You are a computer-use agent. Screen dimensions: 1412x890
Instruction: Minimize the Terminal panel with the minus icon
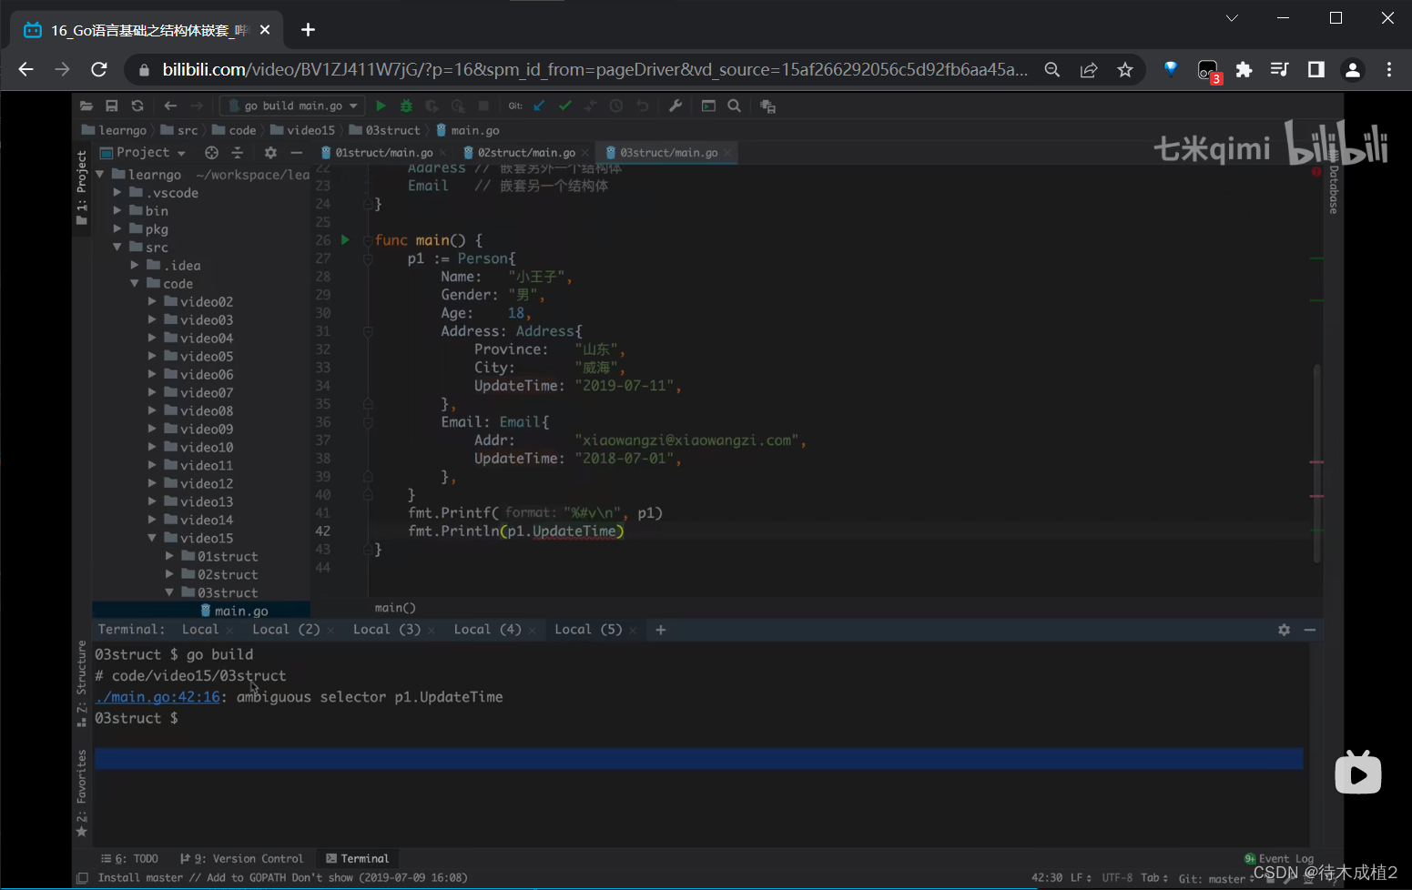(x=1310, y=630)
